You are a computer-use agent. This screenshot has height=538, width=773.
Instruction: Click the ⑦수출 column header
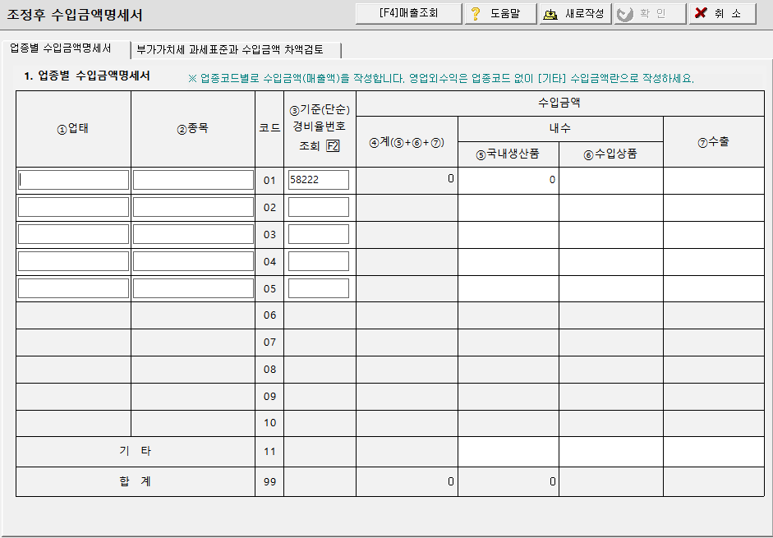click(x=714, y=142)
